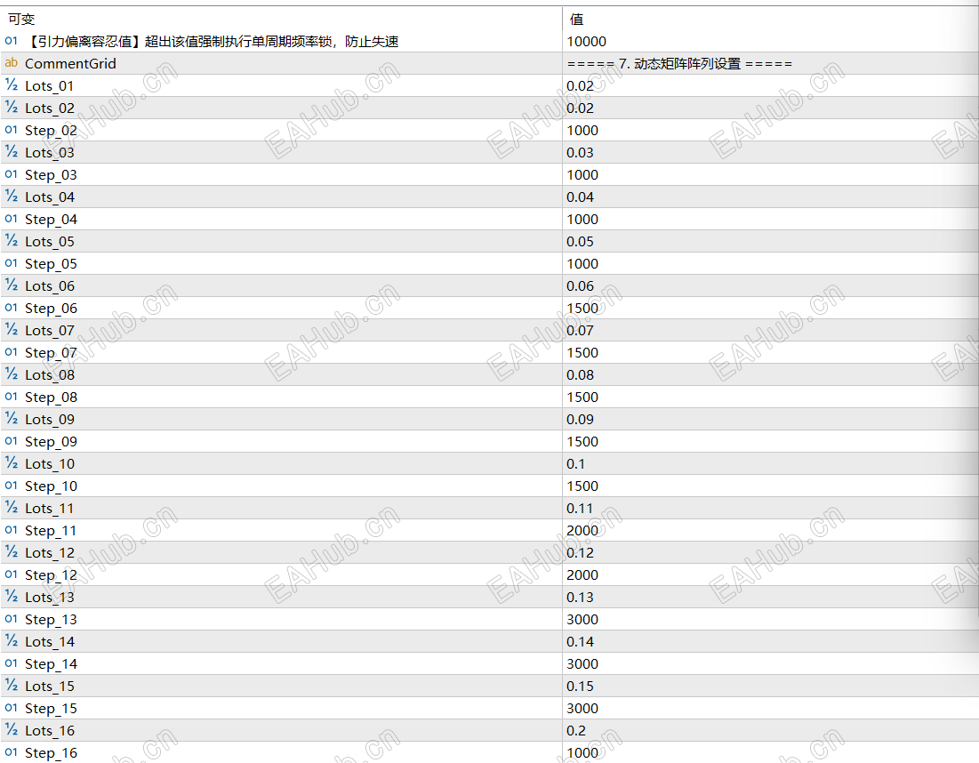Click the double-type icon beside Lots_10
979x763 pixels.
pyautogui.click(x=12, y=462)
